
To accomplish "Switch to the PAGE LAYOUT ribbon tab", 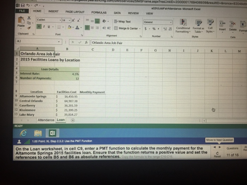I will pos(75,12).
